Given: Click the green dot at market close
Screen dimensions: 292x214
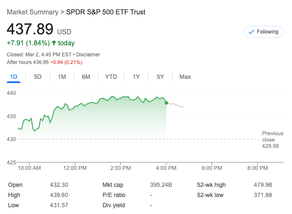Looking at the screenshot, I should [x=166, y=103].
